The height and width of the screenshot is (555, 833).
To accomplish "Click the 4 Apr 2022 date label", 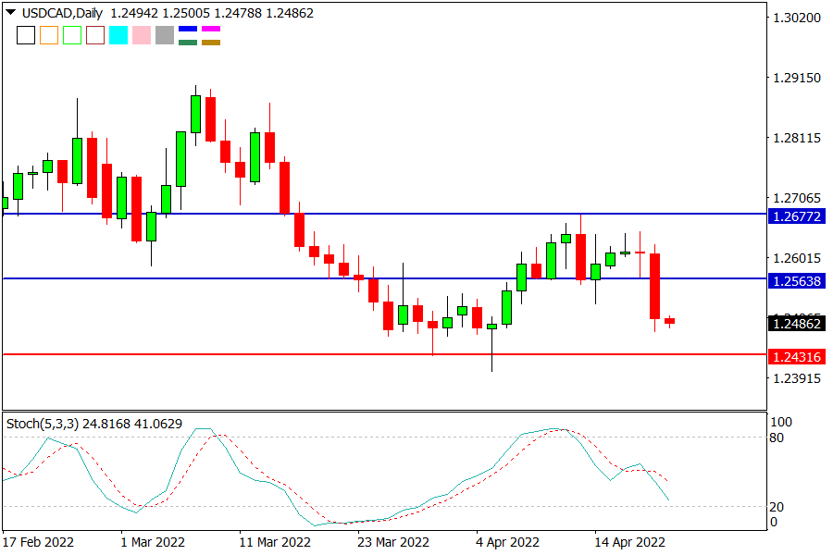I will tap(507, 542).
